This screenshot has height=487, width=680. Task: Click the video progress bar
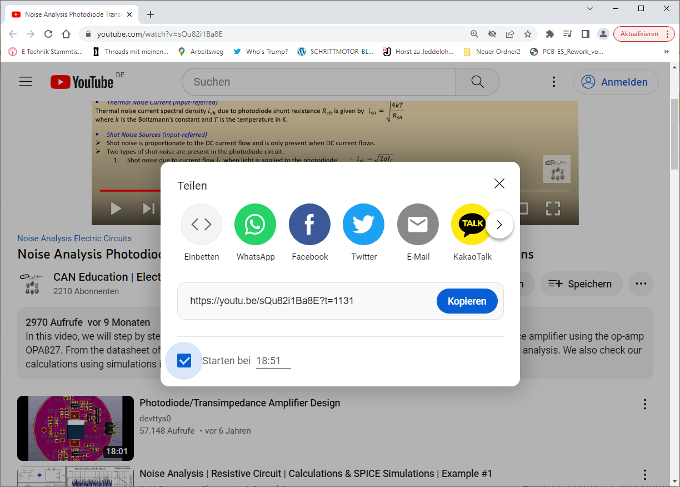pos(335,191)
